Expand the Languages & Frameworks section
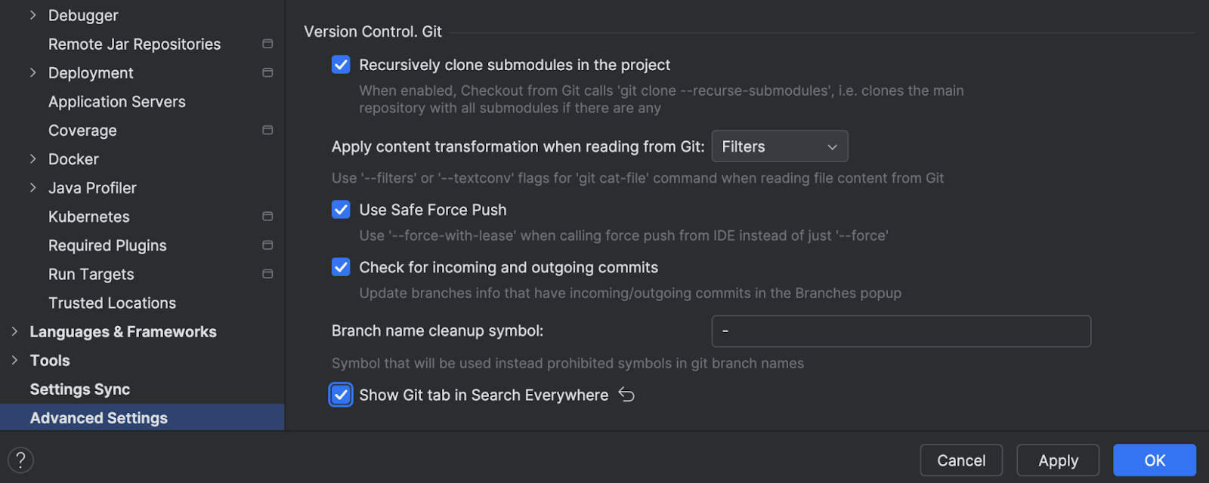1209x483 pixels. tap(14, 332)
